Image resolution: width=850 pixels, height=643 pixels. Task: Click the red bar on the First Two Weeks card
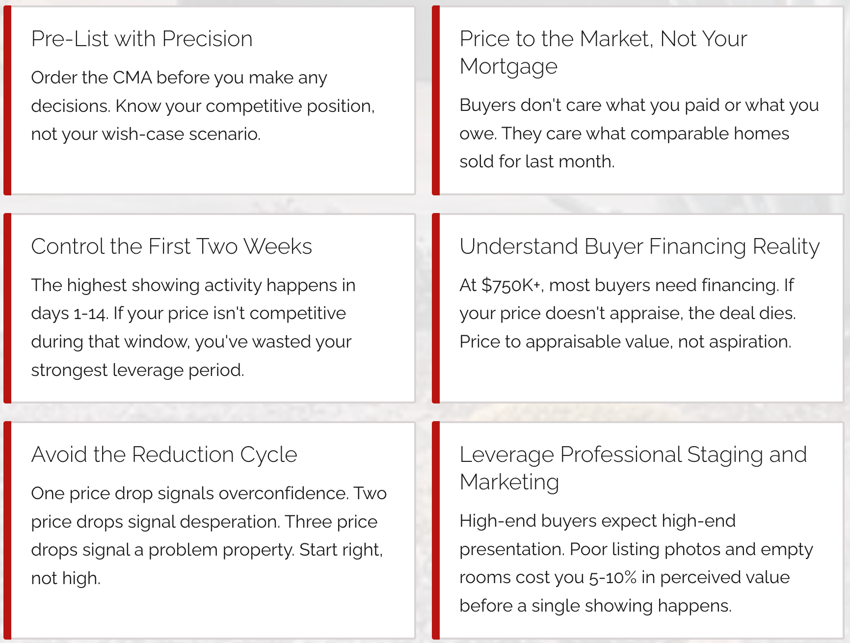click(7, 308)
